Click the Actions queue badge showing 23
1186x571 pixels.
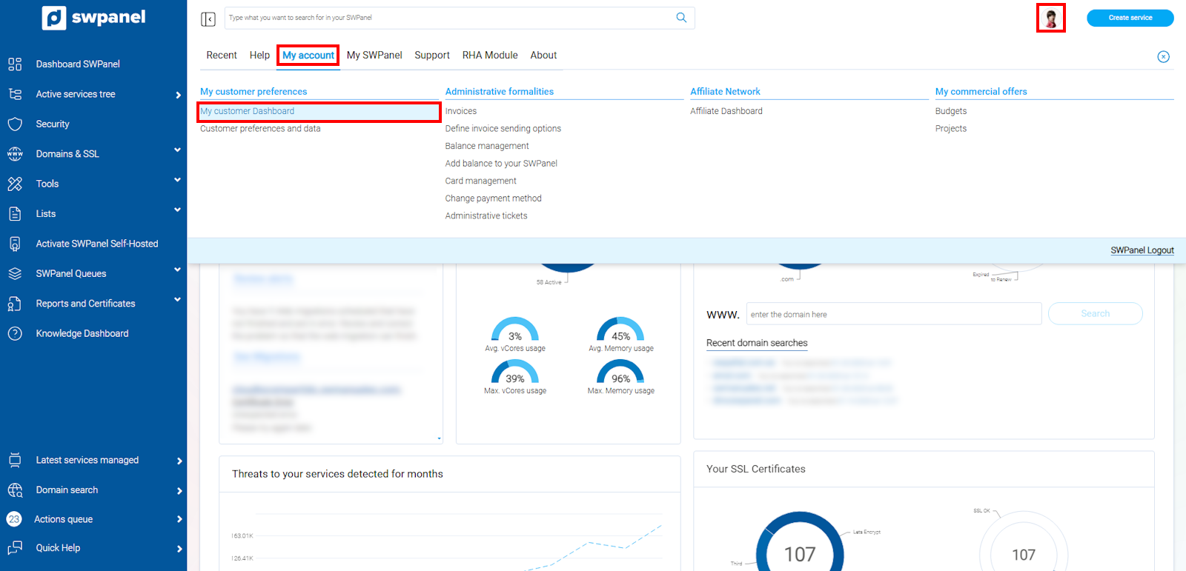14,519
